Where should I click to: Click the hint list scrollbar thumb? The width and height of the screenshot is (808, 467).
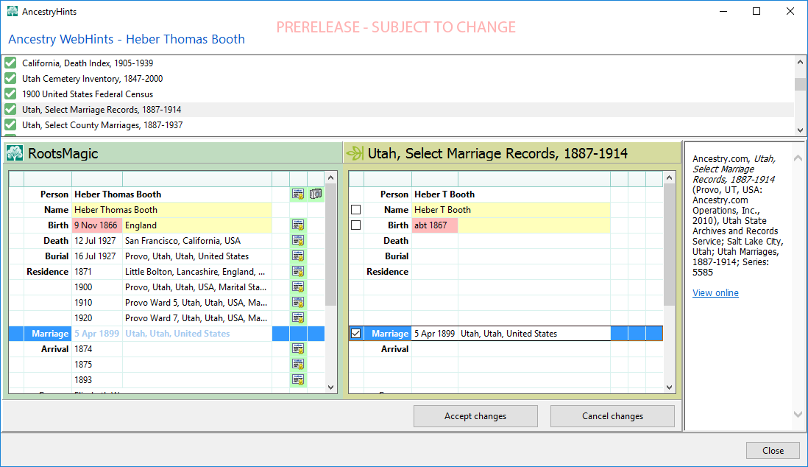pos(800,84)
